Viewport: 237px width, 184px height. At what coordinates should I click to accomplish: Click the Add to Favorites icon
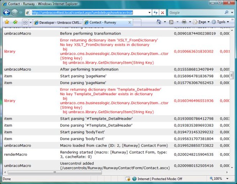tap(15, 22)
